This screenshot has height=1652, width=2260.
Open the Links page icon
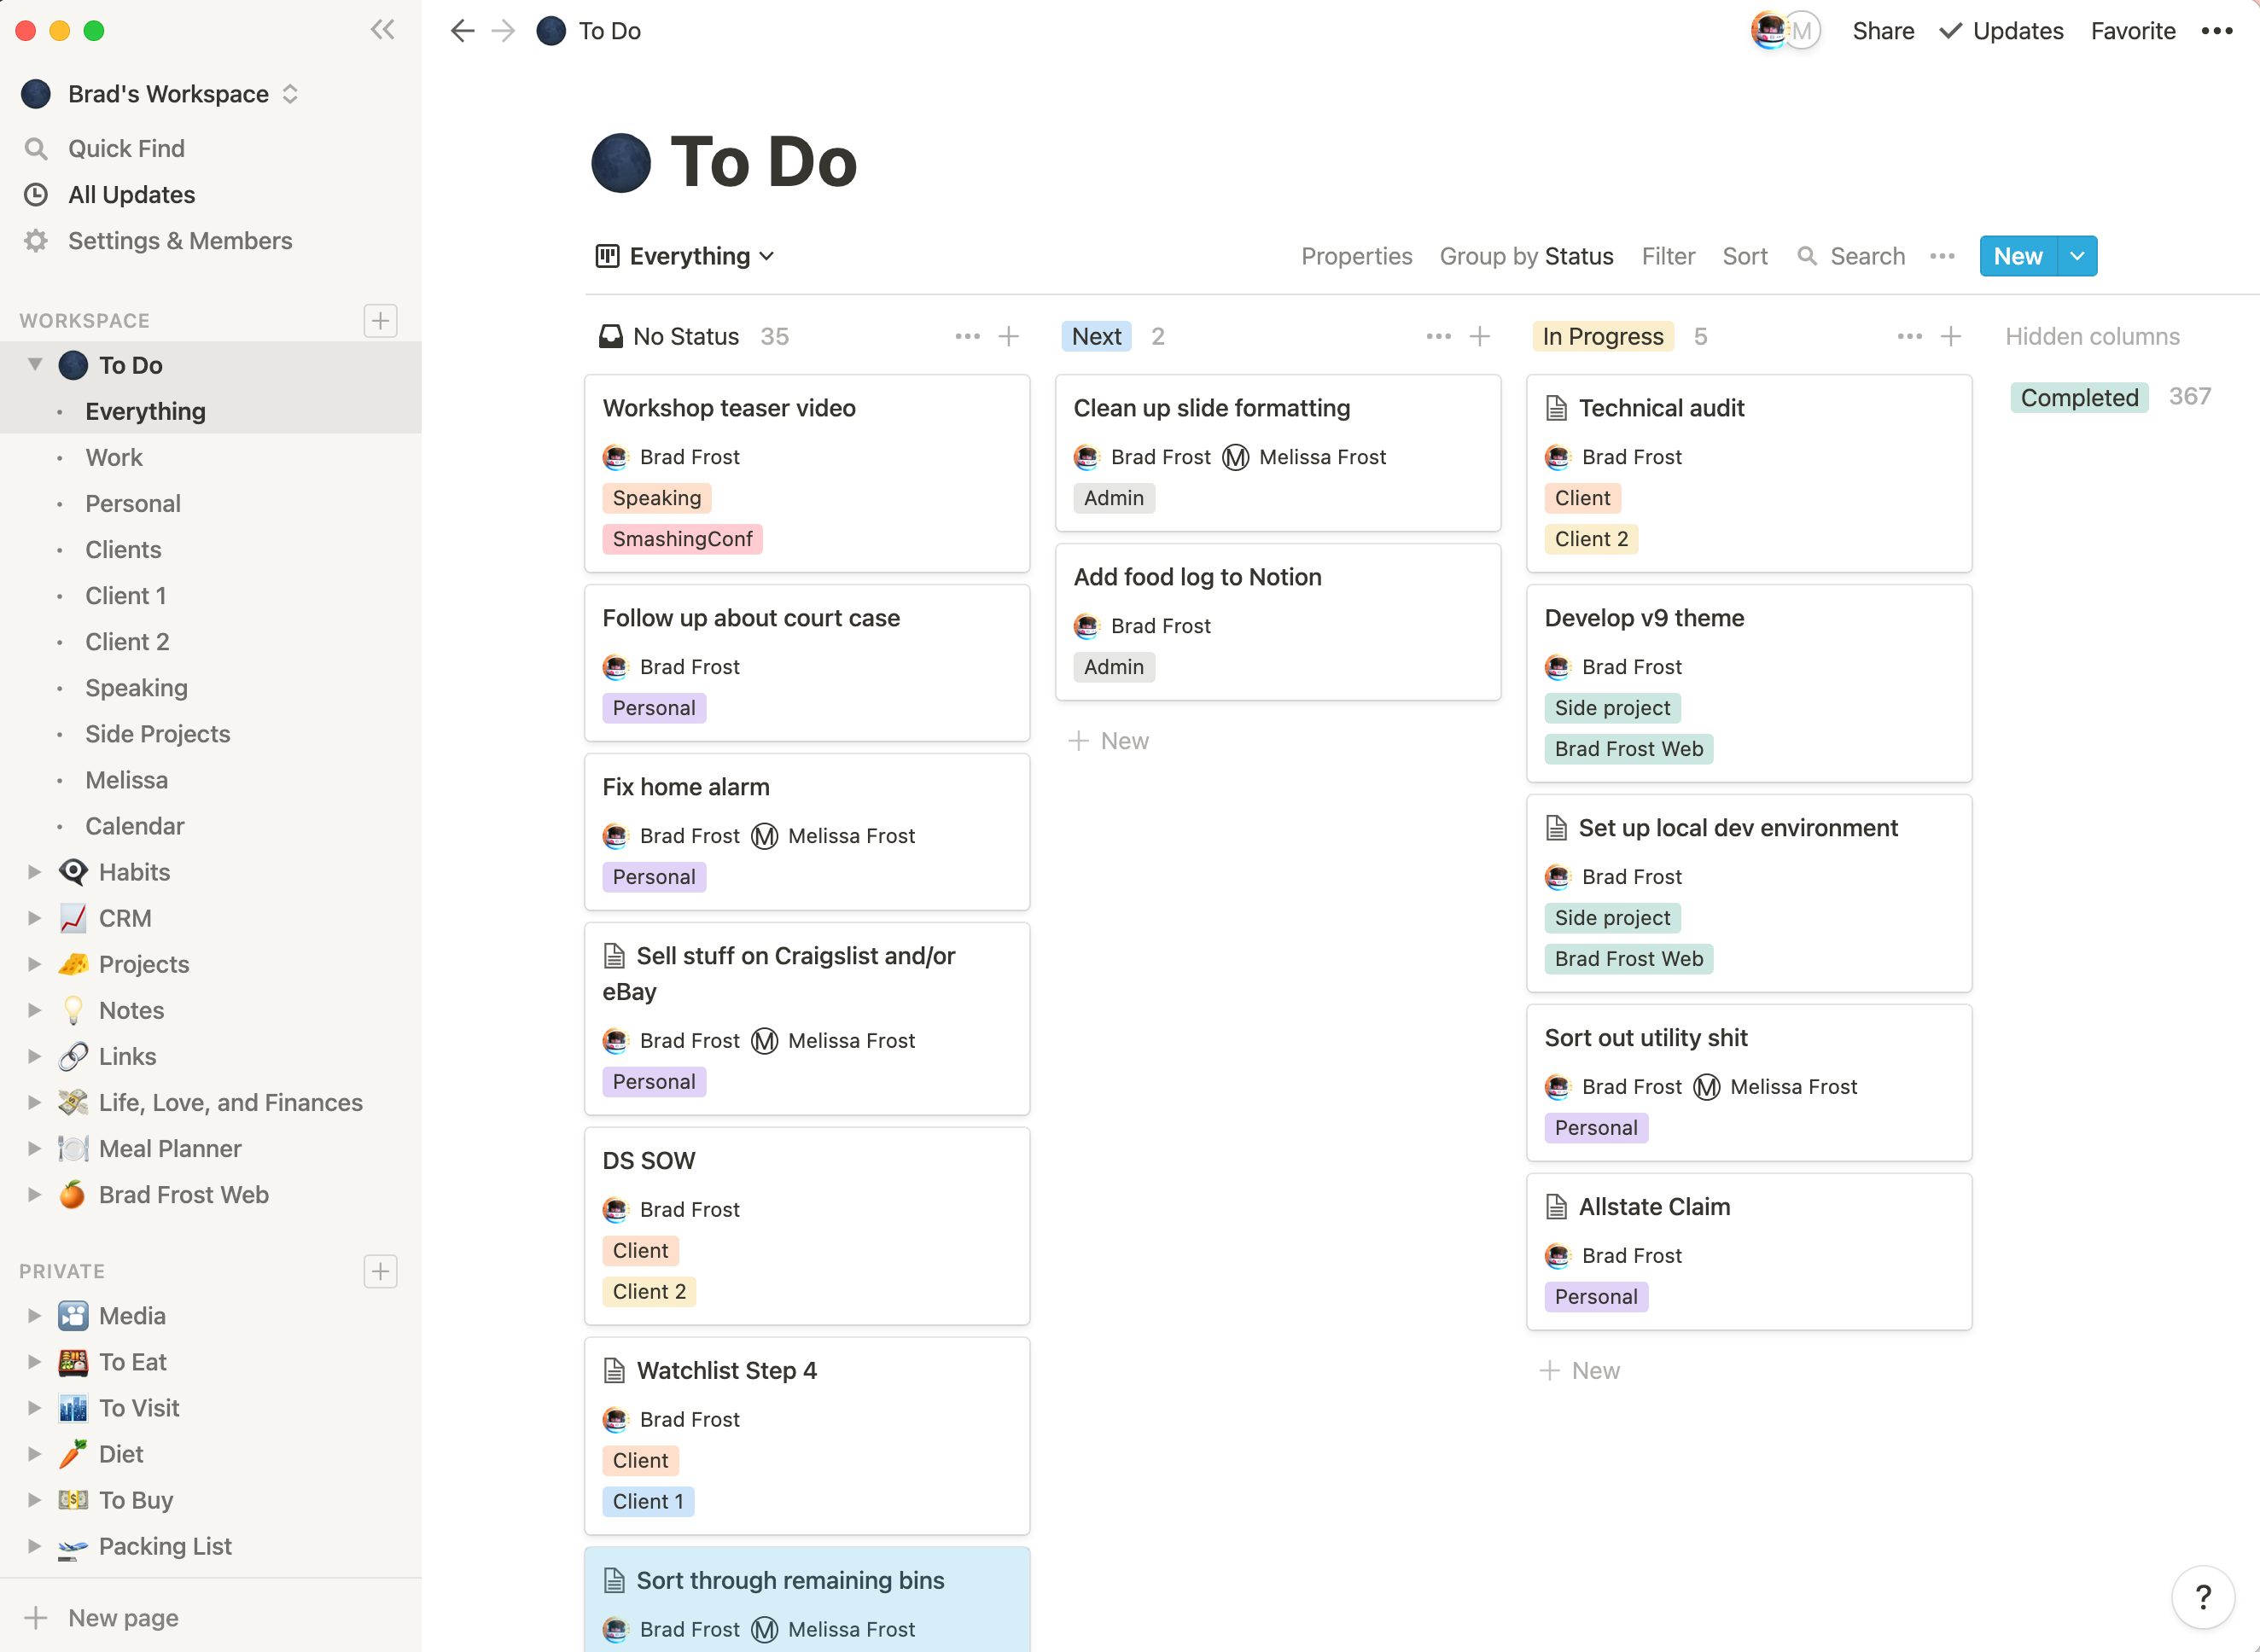point(73,1054)
